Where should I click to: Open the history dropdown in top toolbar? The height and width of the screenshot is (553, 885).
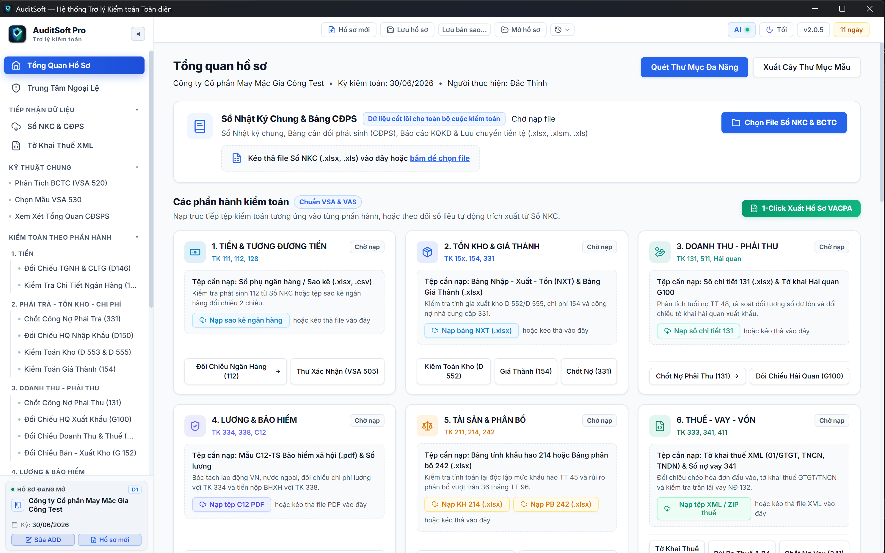pos(562,30)
